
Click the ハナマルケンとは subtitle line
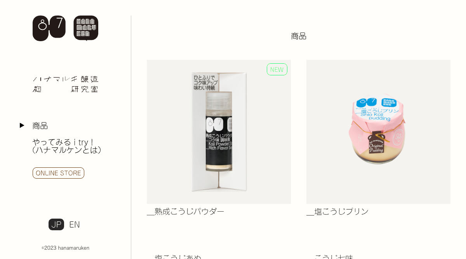67,150
